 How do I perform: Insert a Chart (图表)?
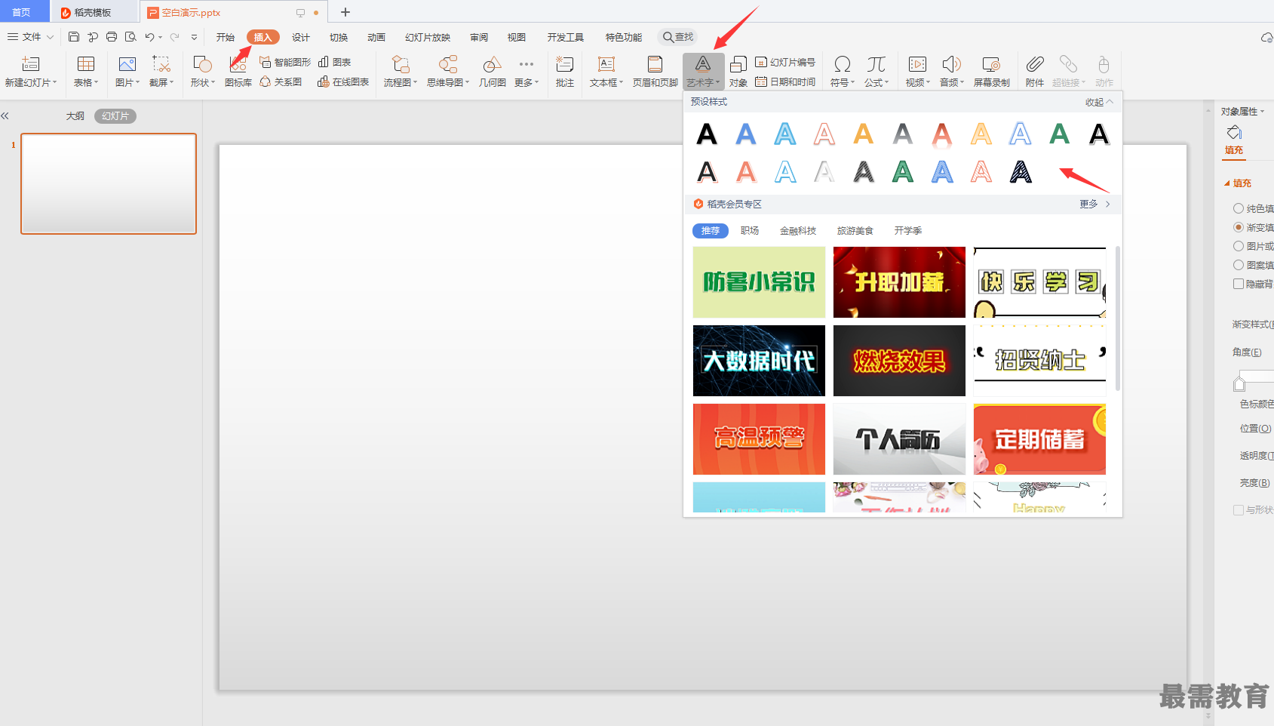(x=335, y=62)
